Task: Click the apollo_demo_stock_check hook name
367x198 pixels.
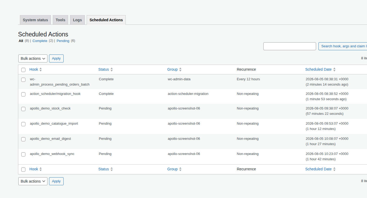Action: [x=50, y=108]
